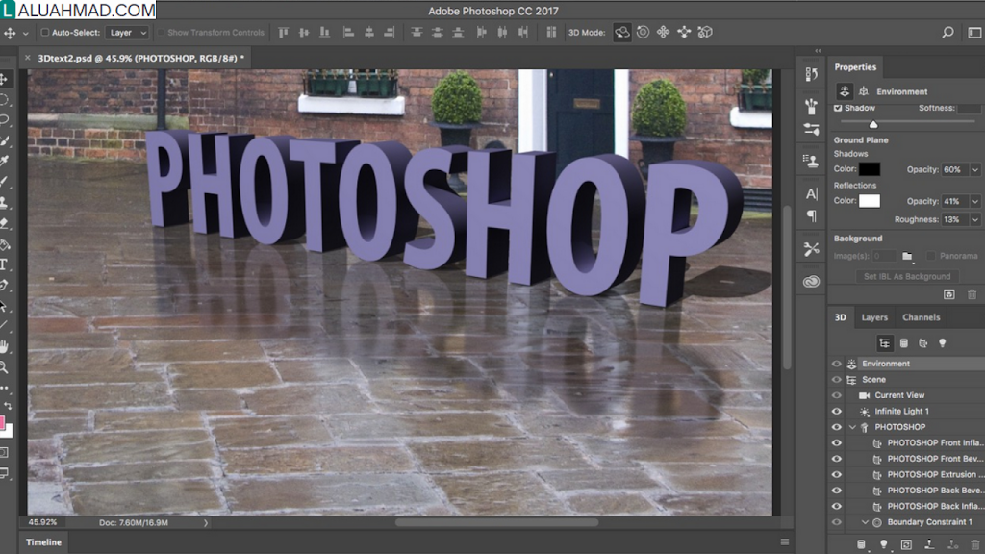Select the Type tool
The width and height of the screenshot is (985, 554).
tap(4, 264)
